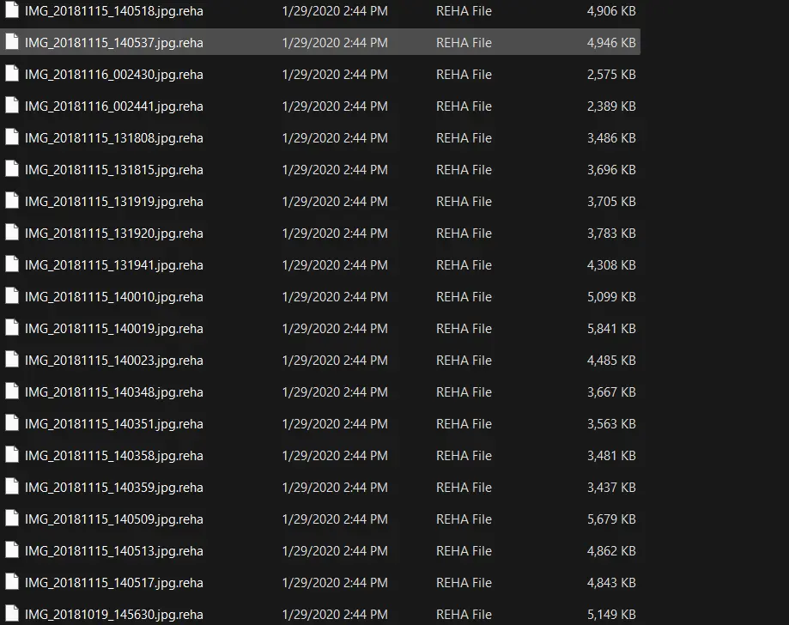The image size is (789, 625).
Task: Click file icon of IMG_20181115_140537.jpg.reha
Action: (x=12, y=41)
